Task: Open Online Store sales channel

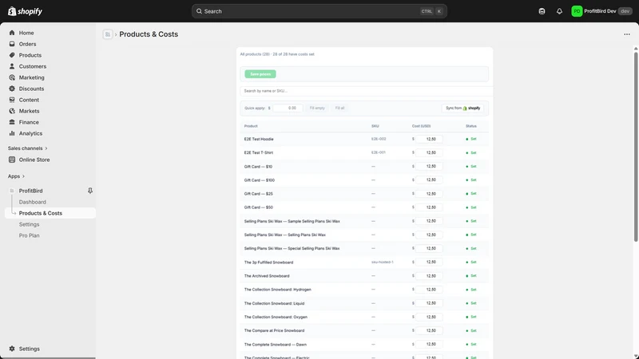Action: (x=34, y=160)
